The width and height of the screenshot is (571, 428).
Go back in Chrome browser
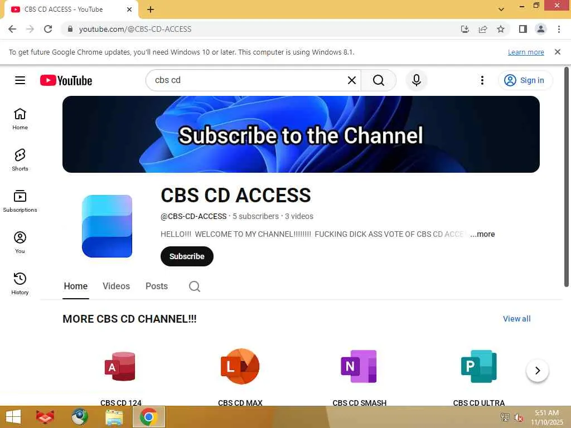pyautogui.click(x=12, y=29)
